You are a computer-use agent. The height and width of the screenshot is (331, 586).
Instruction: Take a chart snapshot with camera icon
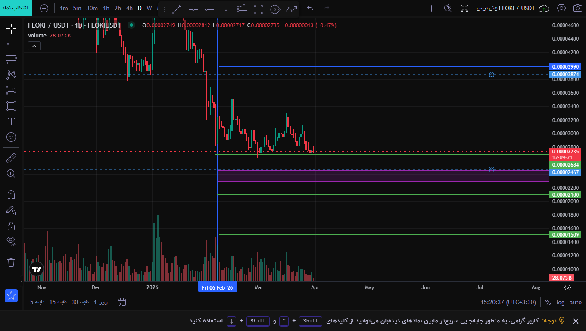[577, 8]
